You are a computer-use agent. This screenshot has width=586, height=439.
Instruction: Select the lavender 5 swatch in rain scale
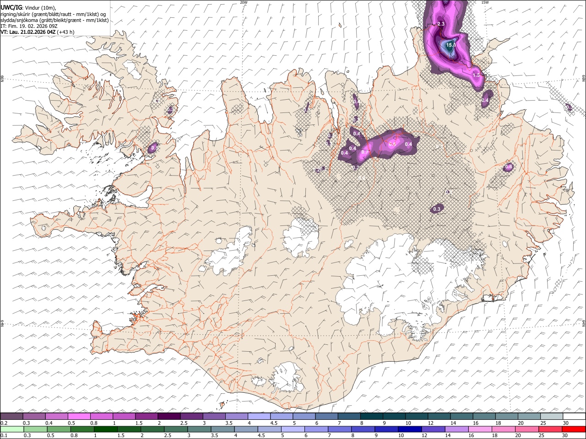pyautogui.click(x=293, y=429)
